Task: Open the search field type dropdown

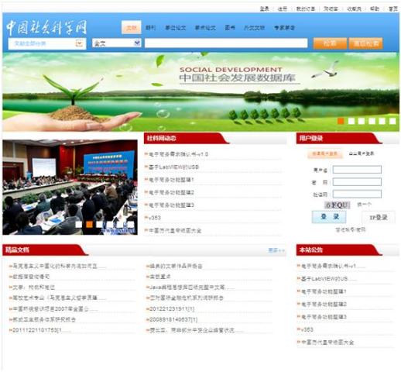Action: click(117, 43)
